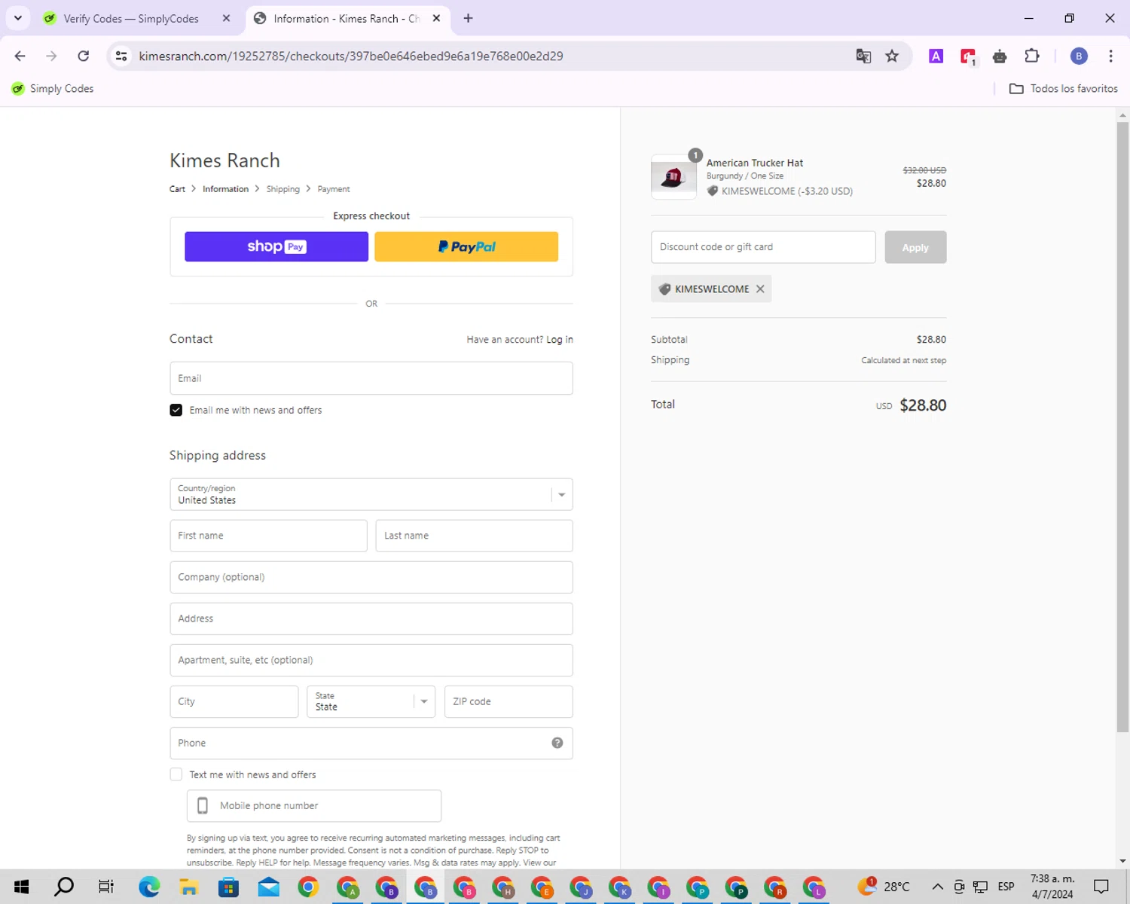1130x904 pixels.
Task: Click Mobile phone number field
Action: pyautogui.click(x=314, y=805)
